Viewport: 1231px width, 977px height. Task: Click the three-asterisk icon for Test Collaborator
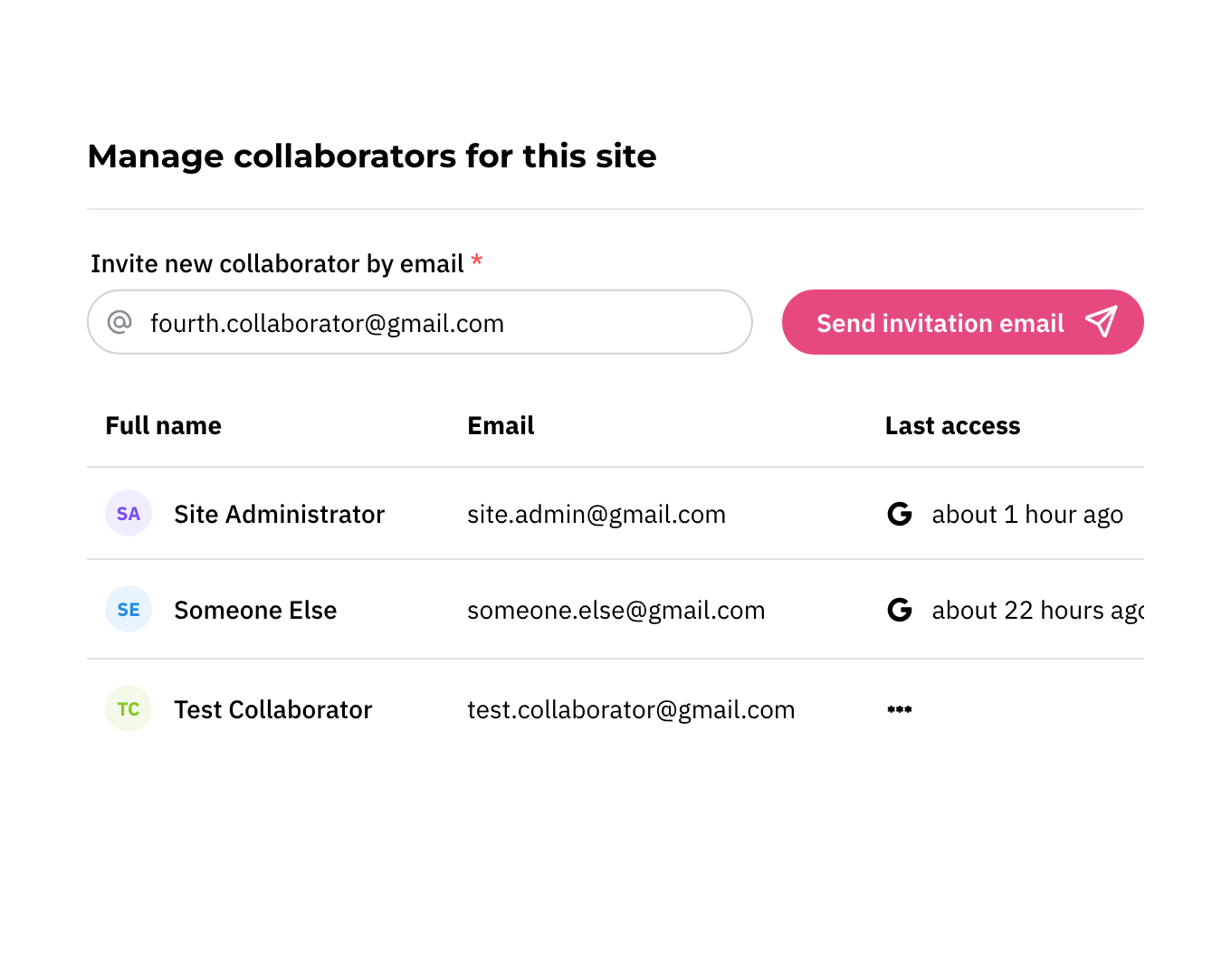pos(900,709)
